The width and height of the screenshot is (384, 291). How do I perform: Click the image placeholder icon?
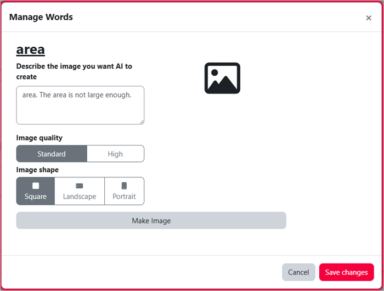pyautogui.click(x=222, y=78)
